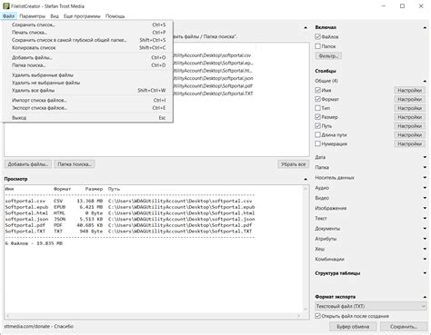Expand the Папка columns group
The image size is (431, 335).
pyautogui.click(x=425, y=167)
